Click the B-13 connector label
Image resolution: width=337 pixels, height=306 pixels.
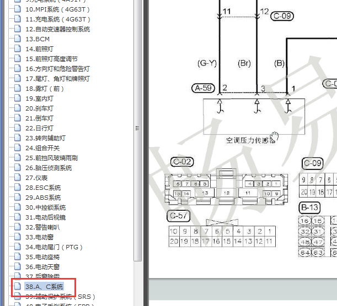coord(309,207)
